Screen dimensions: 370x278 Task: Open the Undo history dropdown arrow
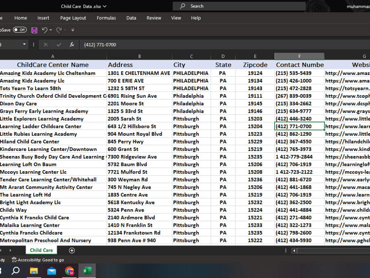coord(51,30)
